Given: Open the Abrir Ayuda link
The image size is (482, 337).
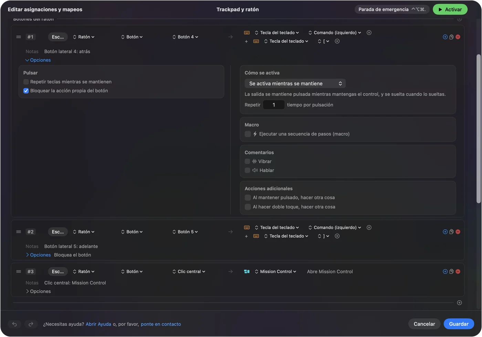Looking at the screenshot, I should 98,324.
